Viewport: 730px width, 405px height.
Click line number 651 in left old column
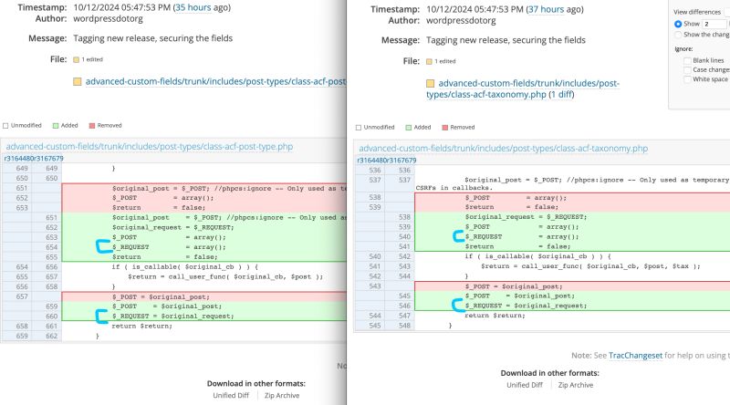click(x=22, y=188)
